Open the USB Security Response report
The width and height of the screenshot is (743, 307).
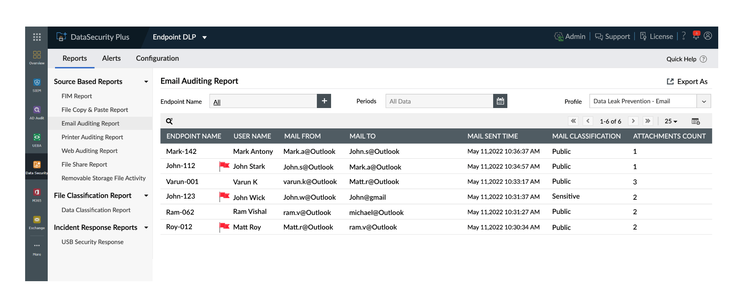pos(93,242)
